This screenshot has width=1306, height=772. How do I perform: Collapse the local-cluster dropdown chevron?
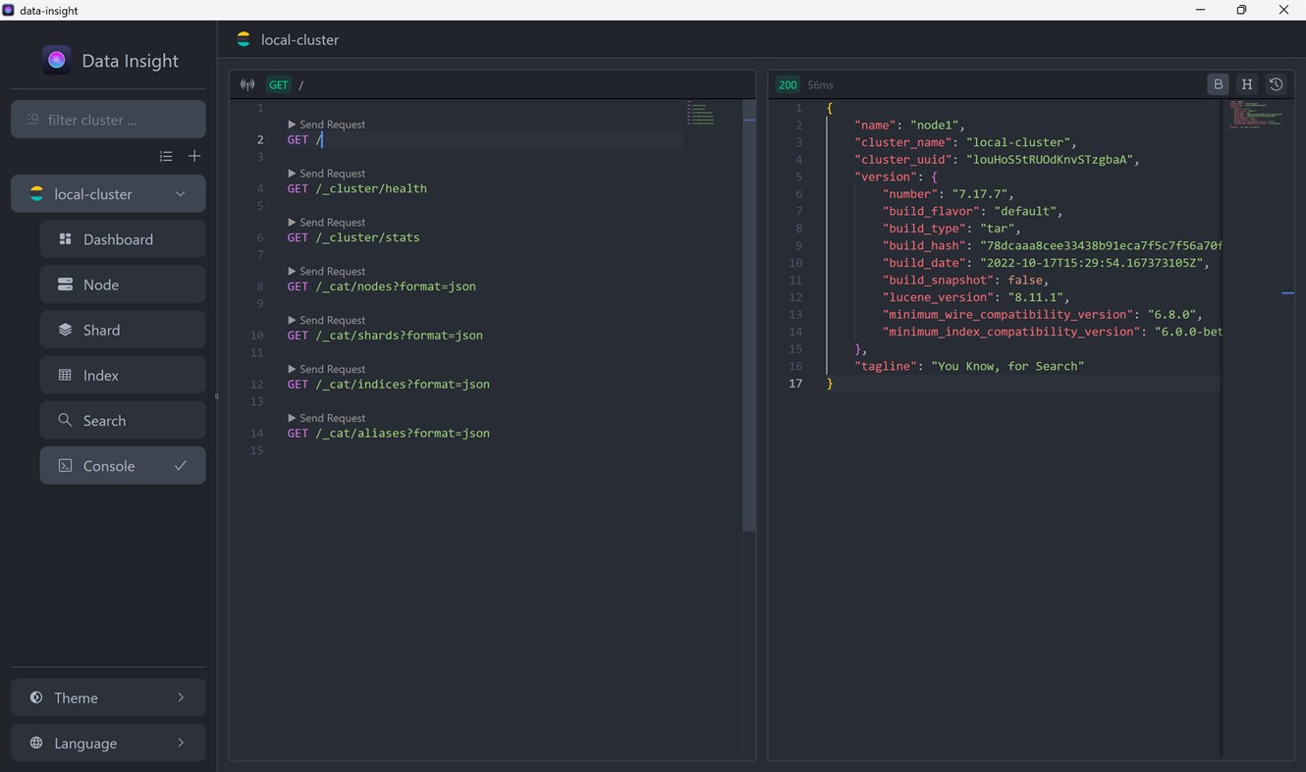click(x=181, y=194)
